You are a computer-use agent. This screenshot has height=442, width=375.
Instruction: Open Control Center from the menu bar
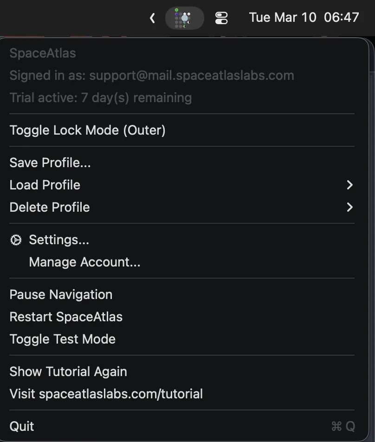point(221,18)
